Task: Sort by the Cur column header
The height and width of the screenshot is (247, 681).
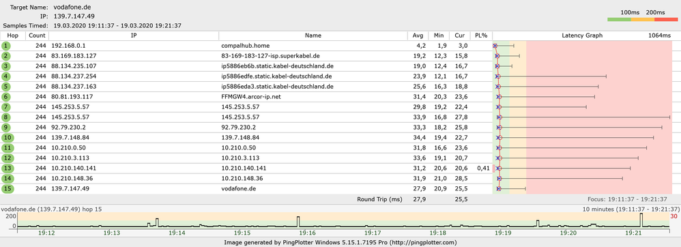Action: point(459,35)
